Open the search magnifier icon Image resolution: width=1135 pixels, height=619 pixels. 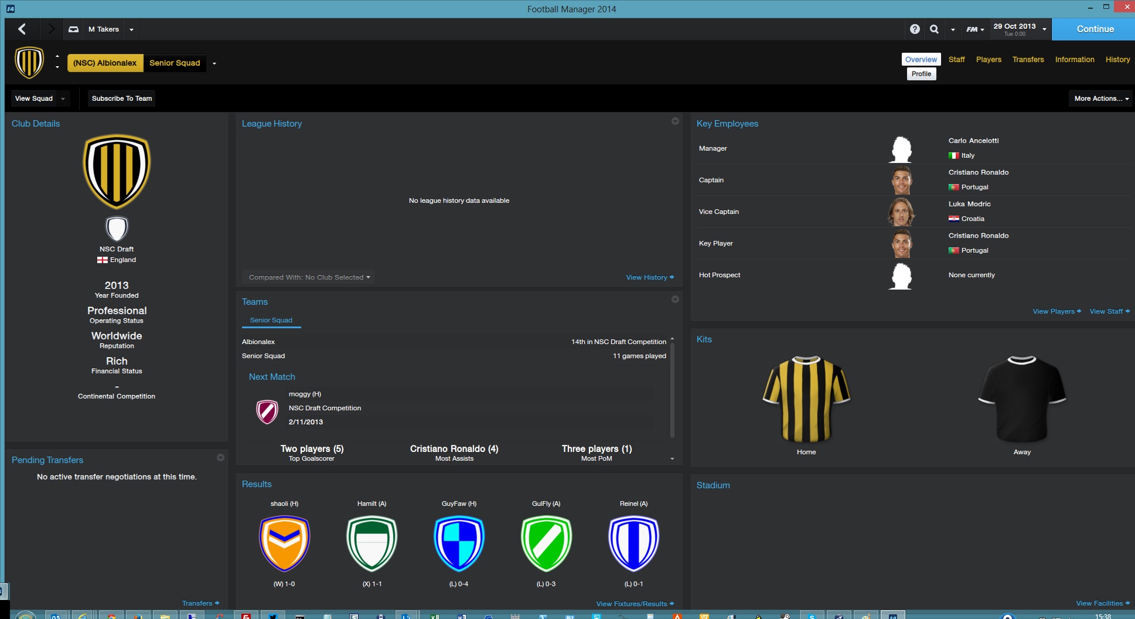click(x=934, y=29)
